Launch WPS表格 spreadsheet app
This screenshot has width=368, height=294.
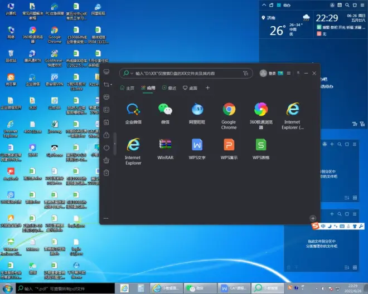(260, 145)
